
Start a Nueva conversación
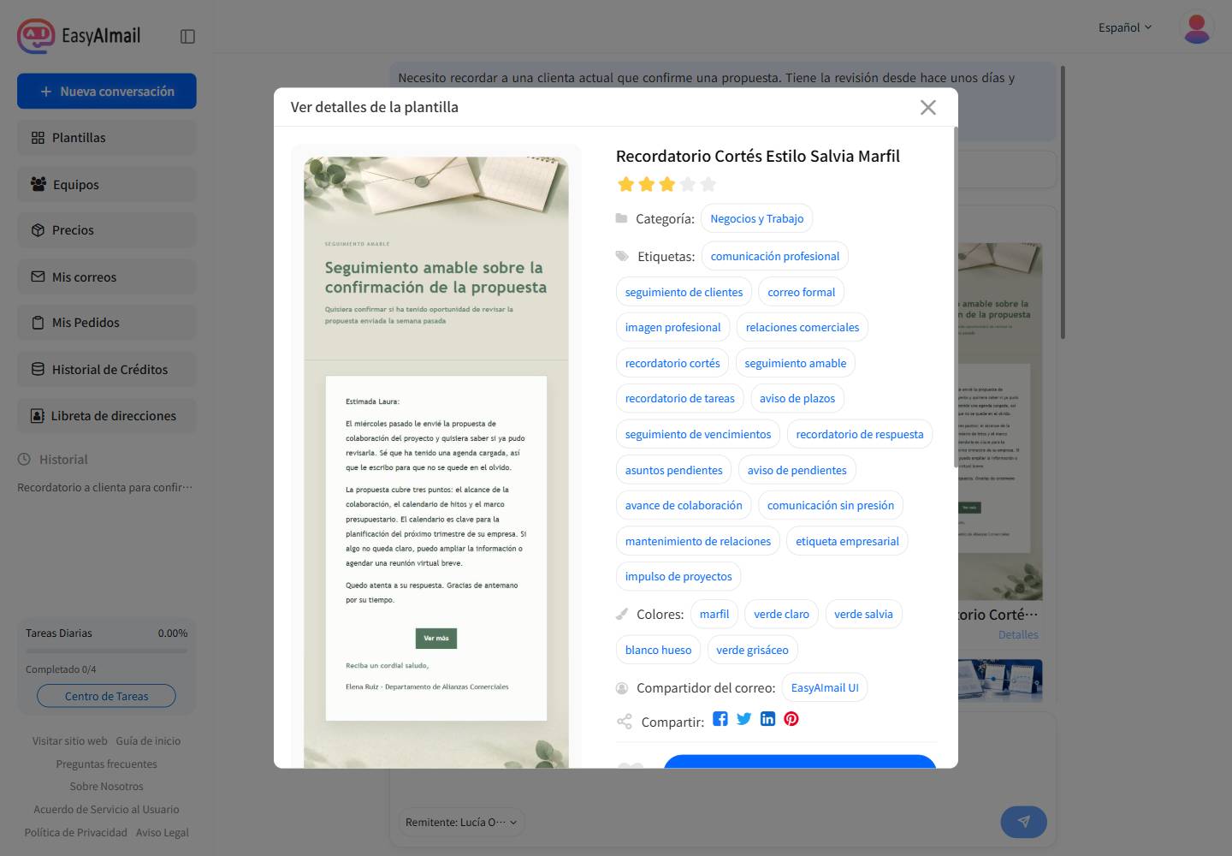(x=107, y=92)
